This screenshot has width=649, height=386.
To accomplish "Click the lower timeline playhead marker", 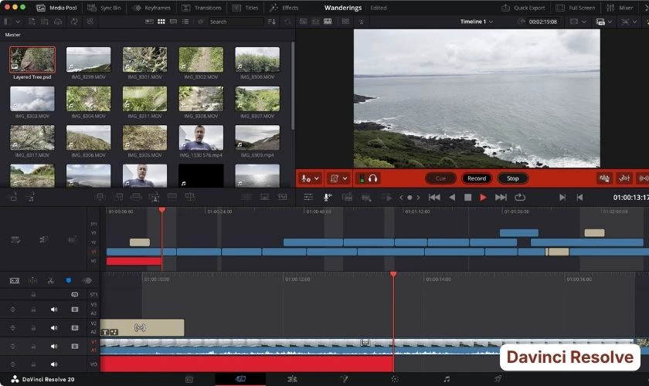I will (x=393, y=274).
